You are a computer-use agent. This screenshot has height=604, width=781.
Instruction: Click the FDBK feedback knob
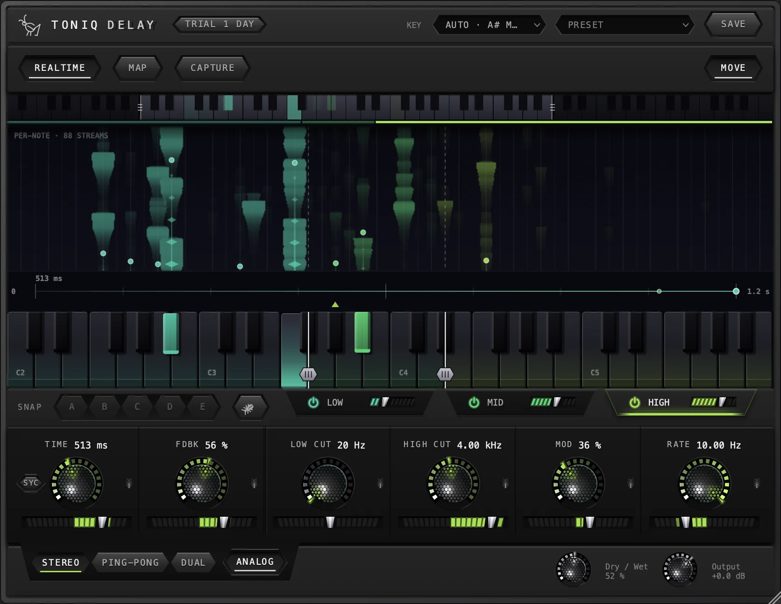tap(202, 483)
